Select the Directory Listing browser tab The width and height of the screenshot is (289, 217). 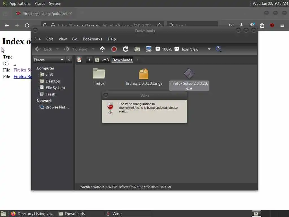point(45,14)
